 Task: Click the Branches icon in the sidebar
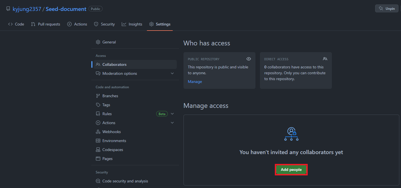pyautogui.click(x=98, y=96)
